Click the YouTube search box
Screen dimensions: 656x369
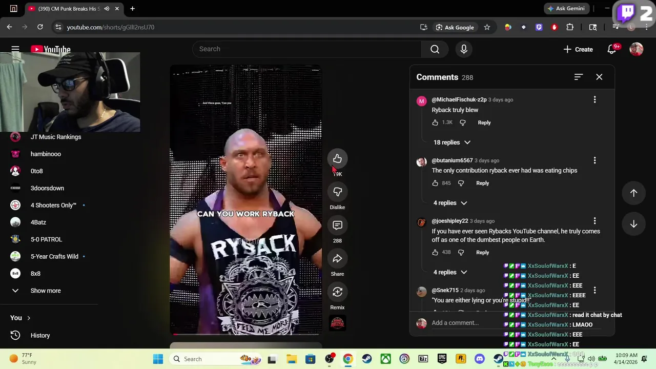pos(307,49)
